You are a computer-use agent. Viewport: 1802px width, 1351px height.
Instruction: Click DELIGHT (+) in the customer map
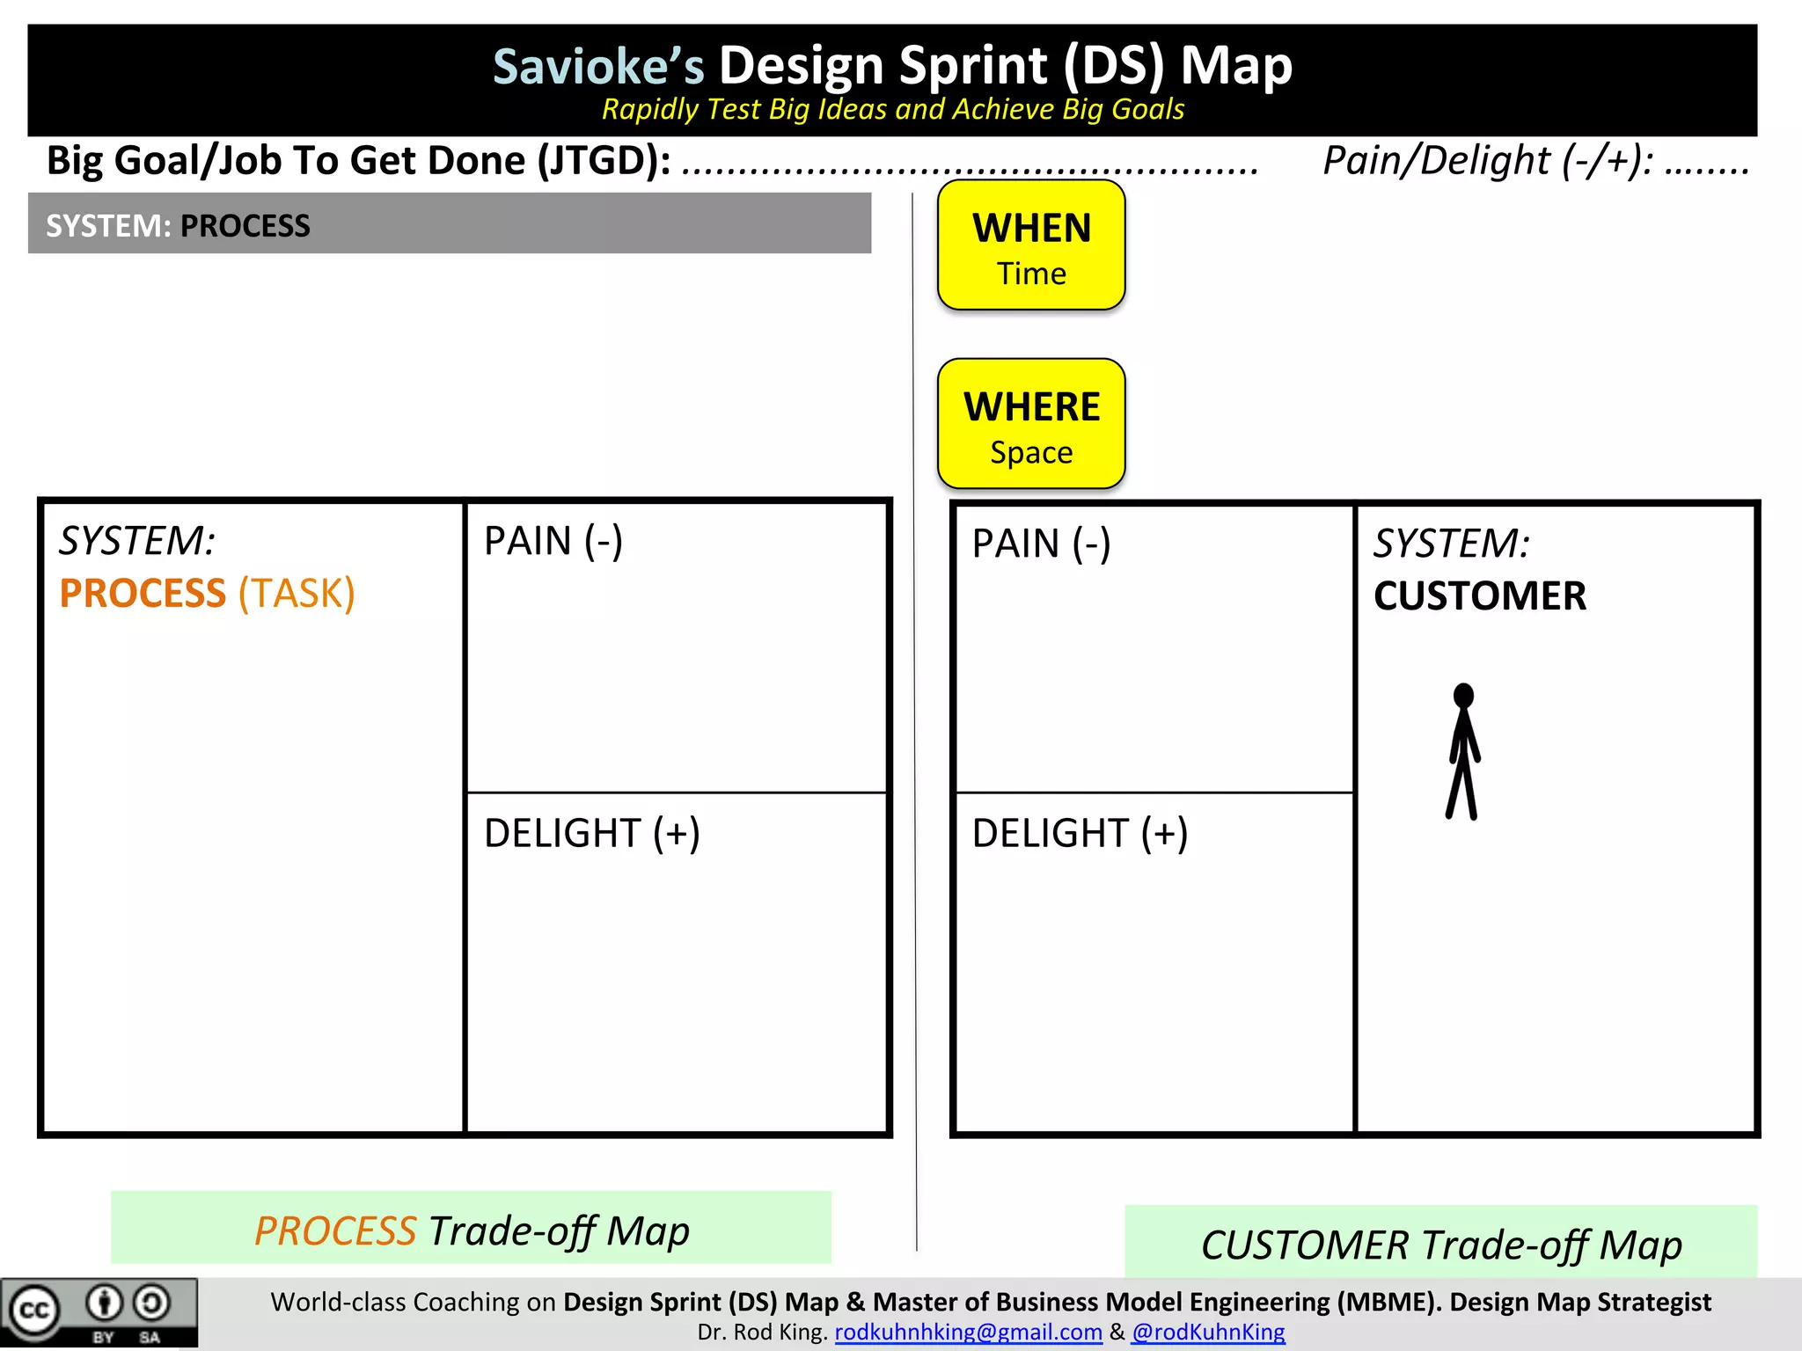tap(1080, 833)
